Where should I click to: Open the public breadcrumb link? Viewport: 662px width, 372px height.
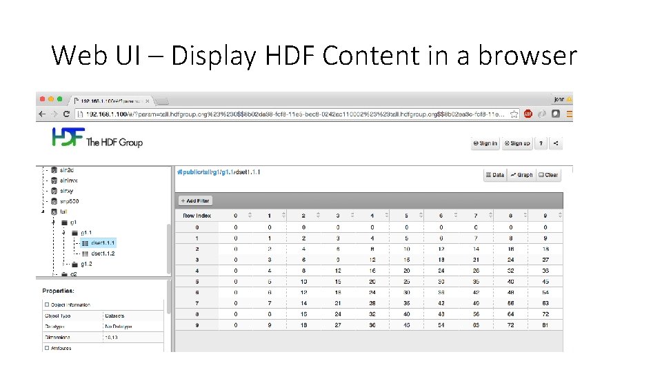191,172
